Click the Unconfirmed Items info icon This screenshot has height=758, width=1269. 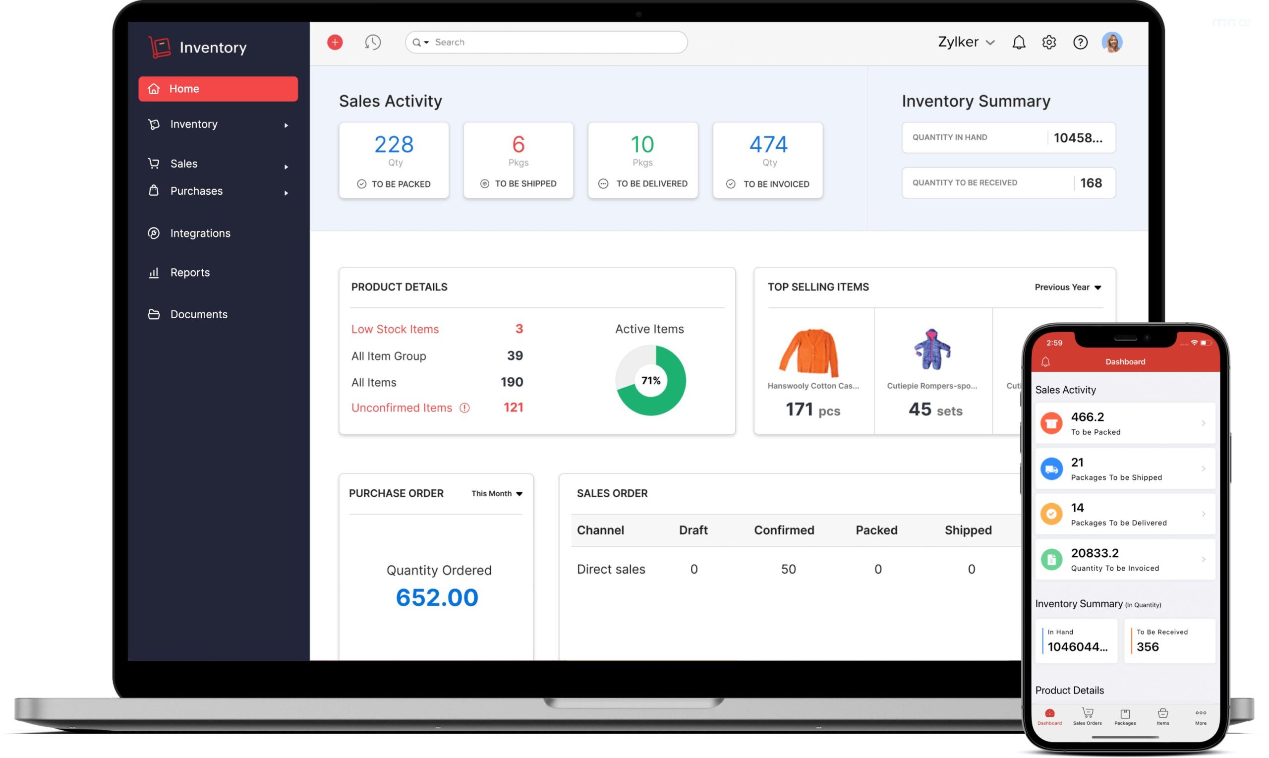coord(464,408)
